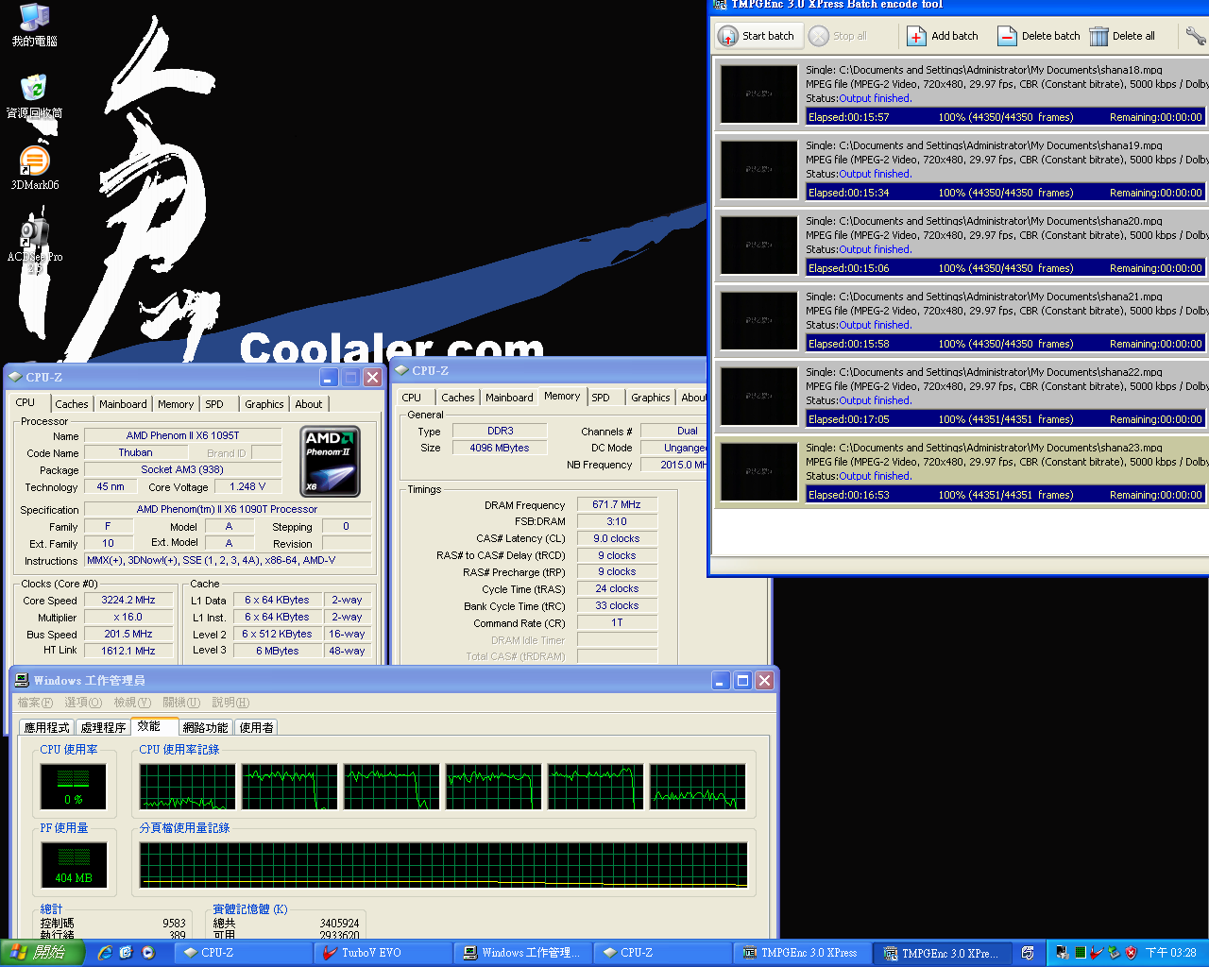Click the shana18.mpg encoding progress bar
This screenshot has height=967, width=1209.
pyautogui.click(x=1006, y=117)
